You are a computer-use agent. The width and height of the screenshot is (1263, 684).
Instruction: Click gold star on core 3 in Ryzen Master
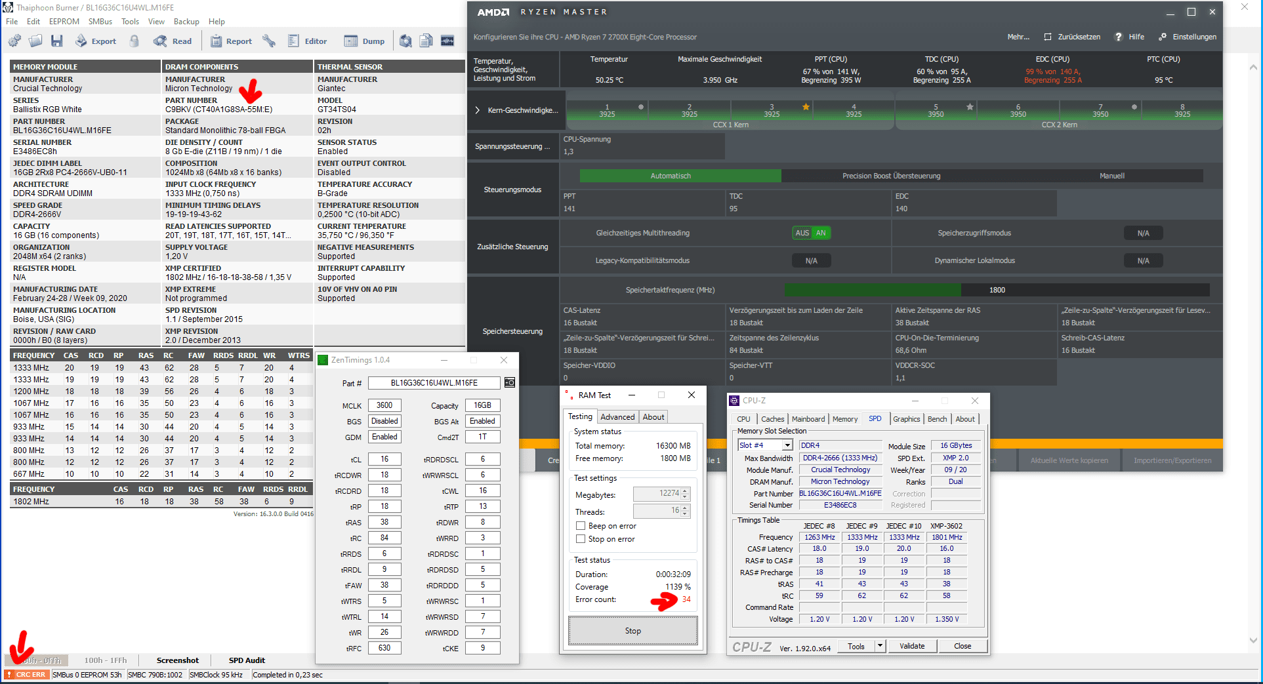click(x=806, y=107)
